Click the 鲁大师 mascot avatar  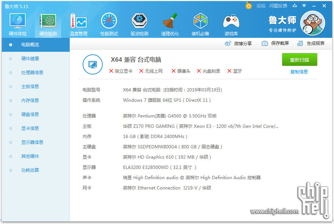[313, 23]
